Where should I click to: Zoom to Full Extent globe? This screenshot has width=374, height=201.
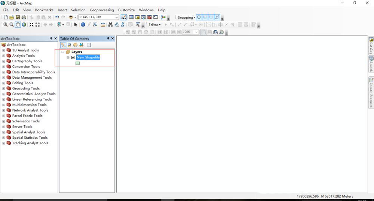point(24,25)
